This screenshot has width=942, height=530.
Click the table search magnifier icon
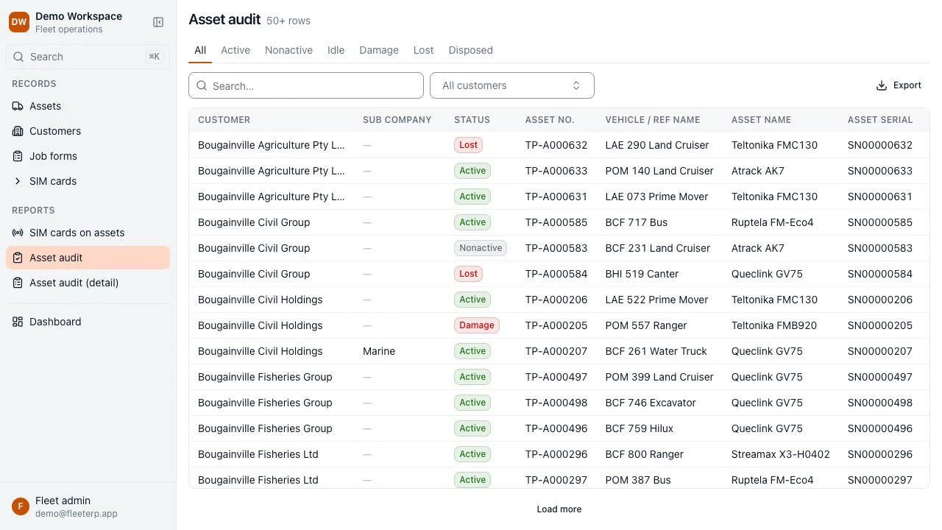[x=202, y=85]
